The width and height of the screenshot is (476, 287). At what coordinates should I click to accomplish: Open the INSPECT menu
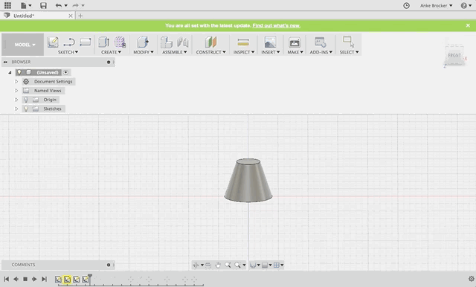[244, 52]
